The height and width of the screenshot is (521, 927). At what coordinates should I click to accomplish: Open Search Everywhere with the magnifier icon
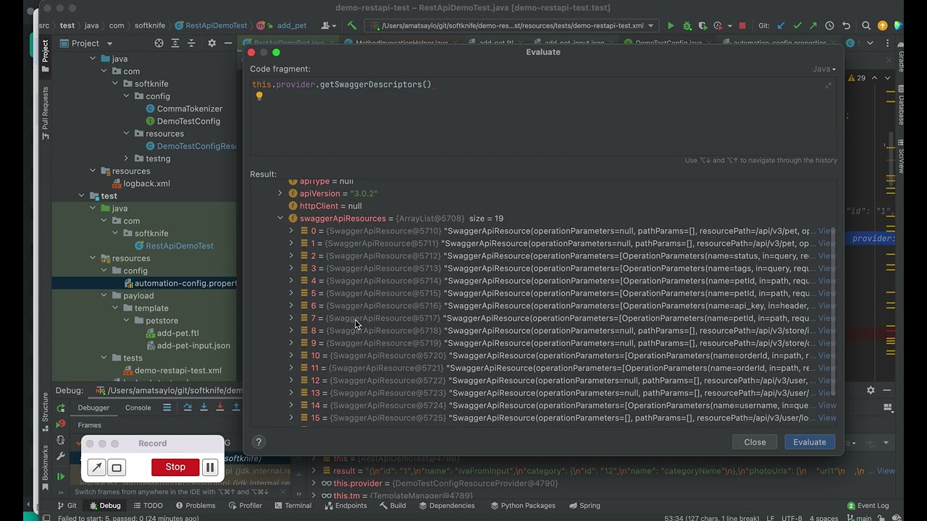866,25
